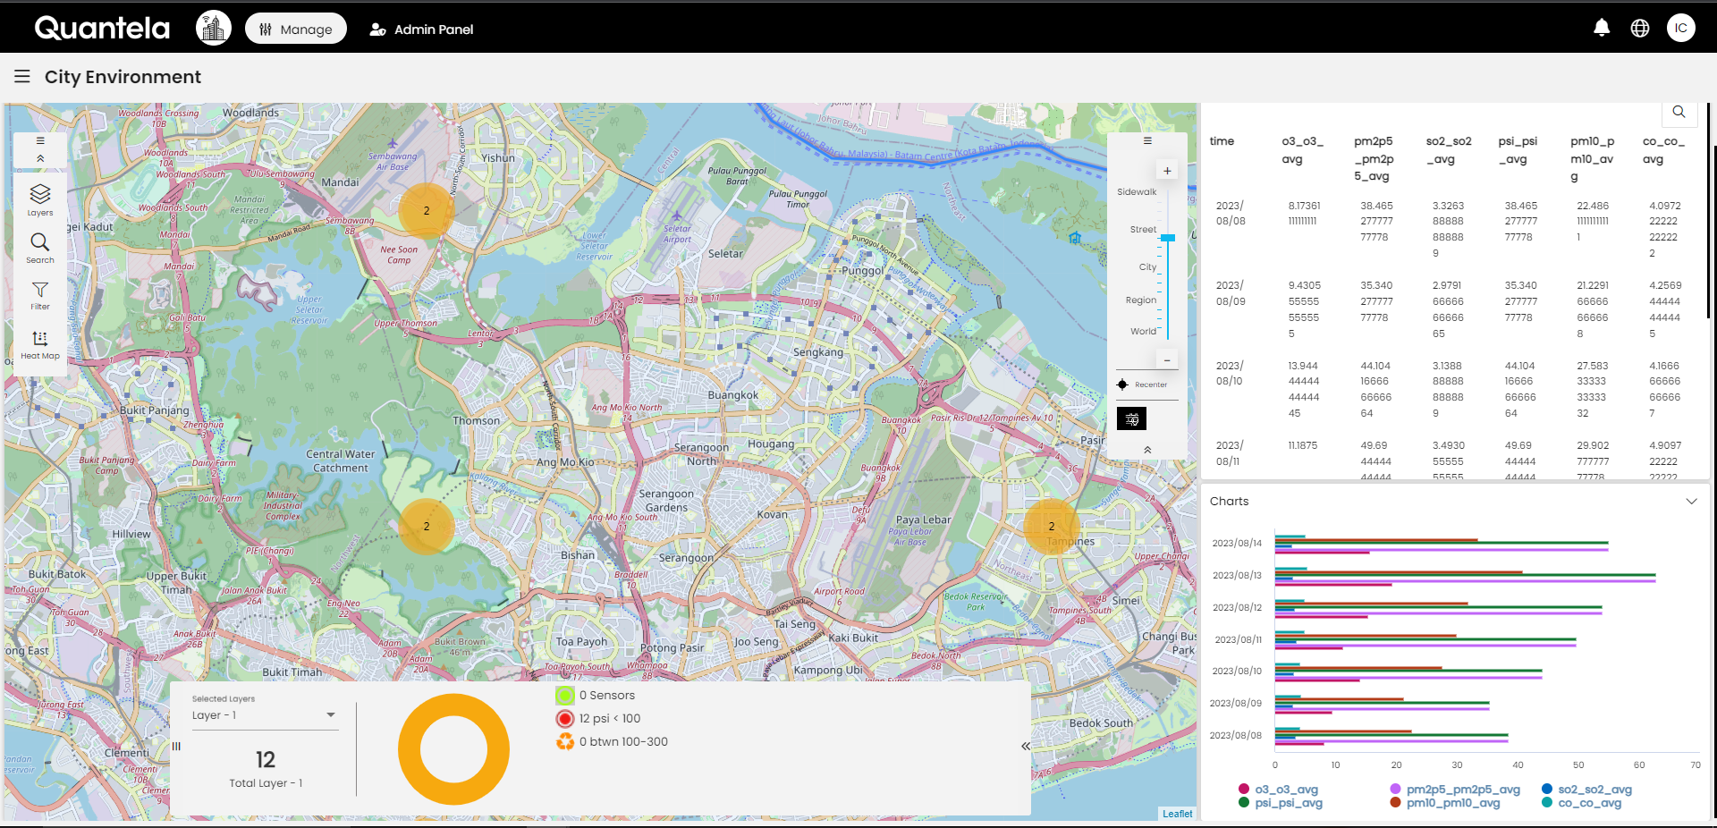Viewport: 1717px width, 828px height.
Task: Click the co_co_avg column header
Action: (x=1663, y=150)
